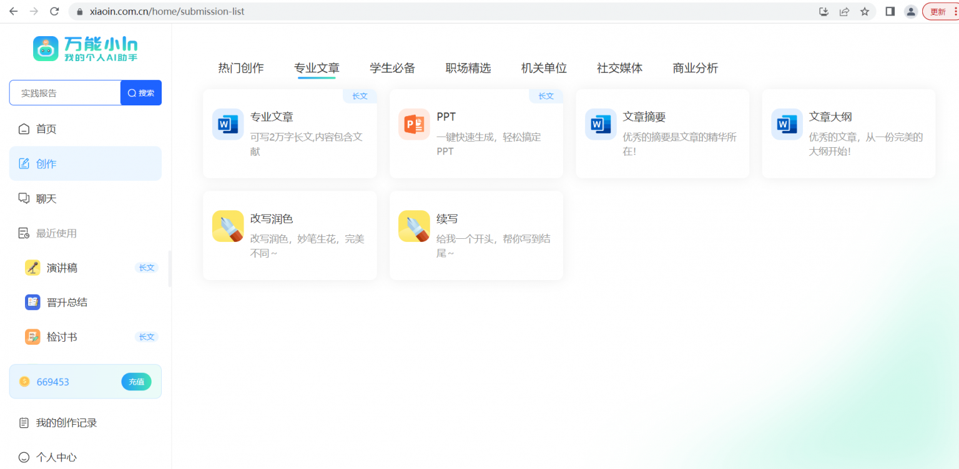The height and width of the screenshot is (469, 959).
Task: Switch to the 商业分析 tab
Action: [x=696, y=68]
